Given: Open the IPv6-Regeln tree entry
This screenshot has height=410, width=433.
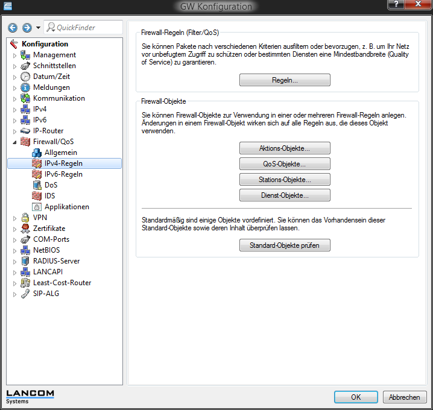Looking at the screenshot, I should click(63, 174).
